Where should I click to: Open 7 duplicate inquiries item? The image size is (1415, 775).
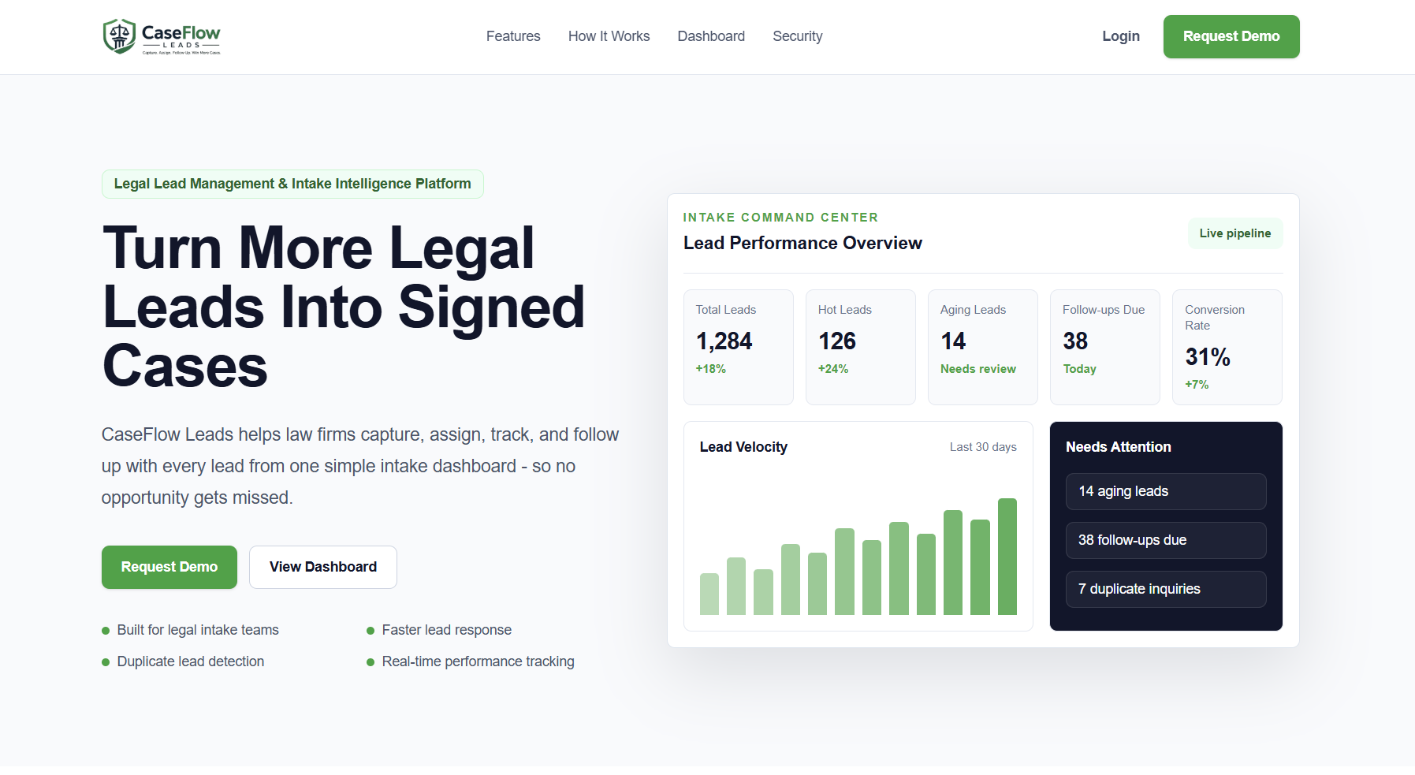click(1166, 589)
